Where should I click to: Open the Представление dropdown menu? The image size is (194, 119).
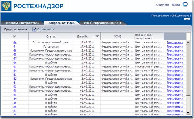tap(16, 30)
